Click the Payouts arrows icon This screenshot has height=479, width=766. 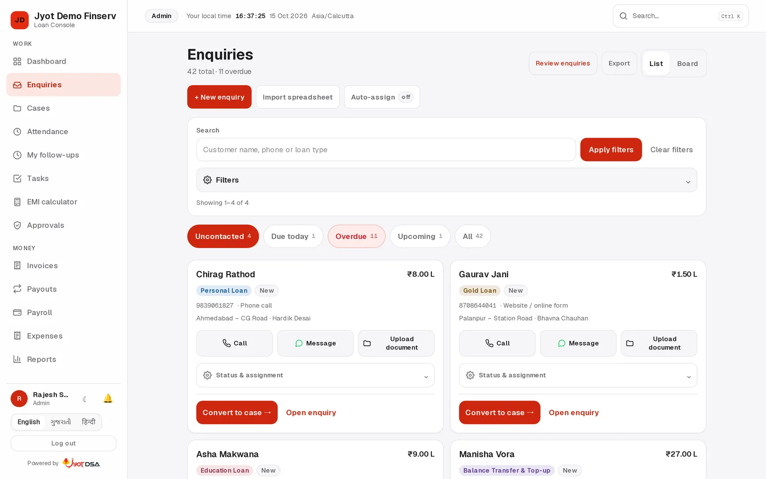click(17, 289)
